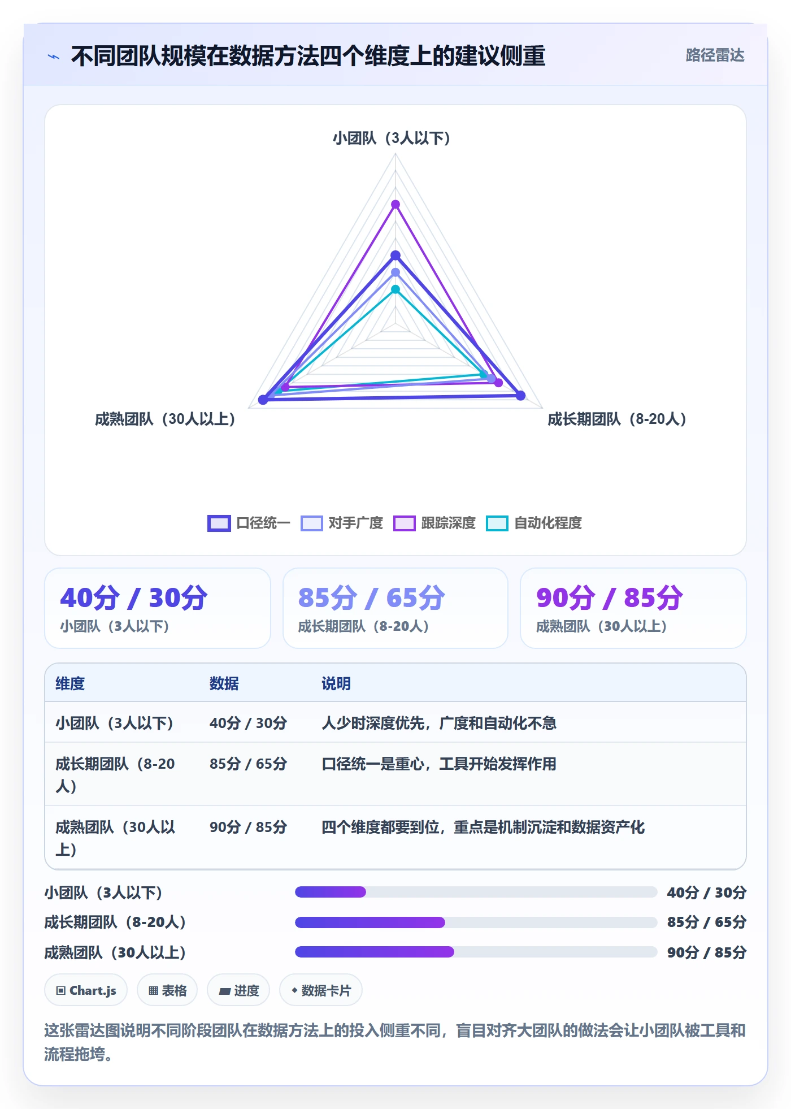Select the Chart.js tag chip
791x1109 pixels.
pos(86,990)
